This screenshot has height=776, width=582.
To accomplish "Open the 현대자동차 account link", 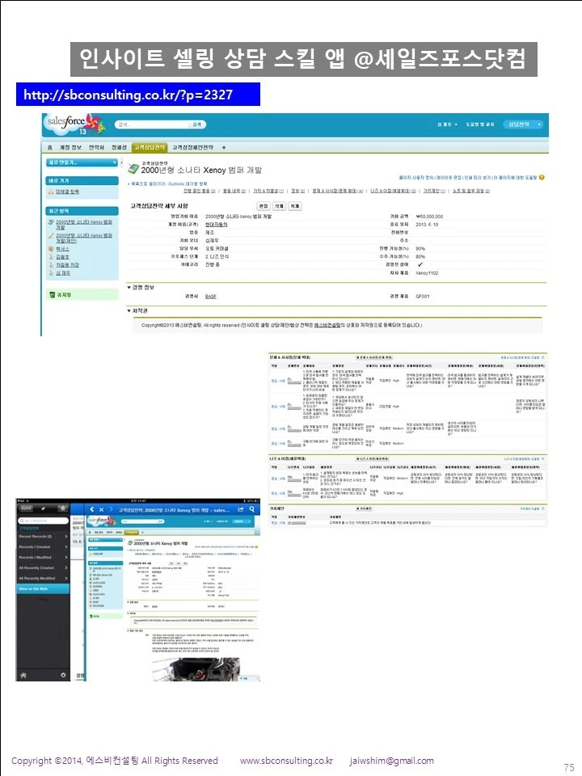I will point(217,224).
